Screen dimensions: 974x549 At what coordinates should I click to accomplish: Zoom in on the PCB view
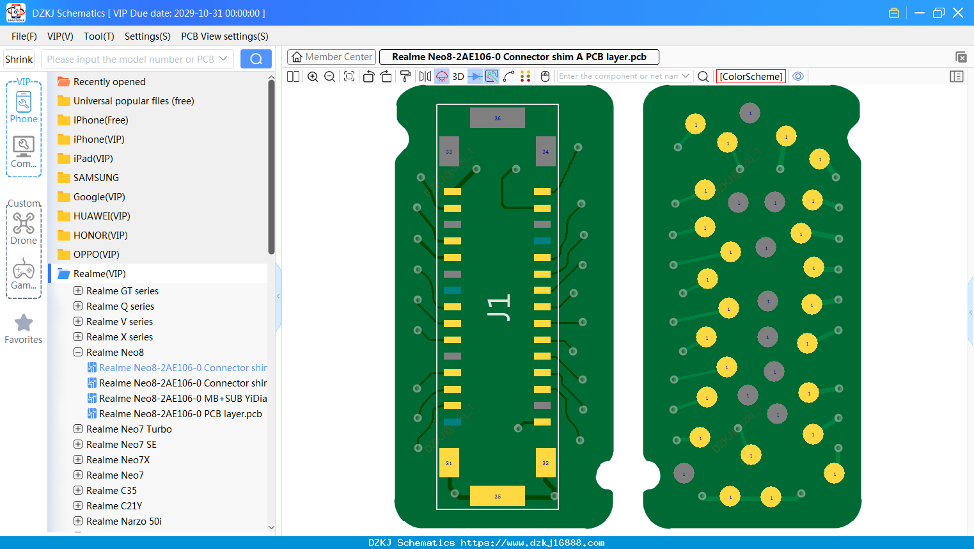tap(313, 76)
